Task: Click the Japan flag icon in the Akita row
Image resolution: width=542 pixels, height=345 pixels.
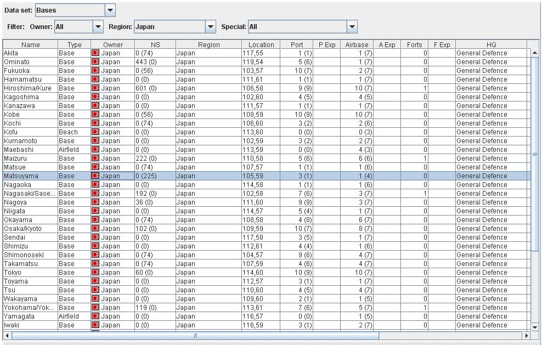Action: 95,53
